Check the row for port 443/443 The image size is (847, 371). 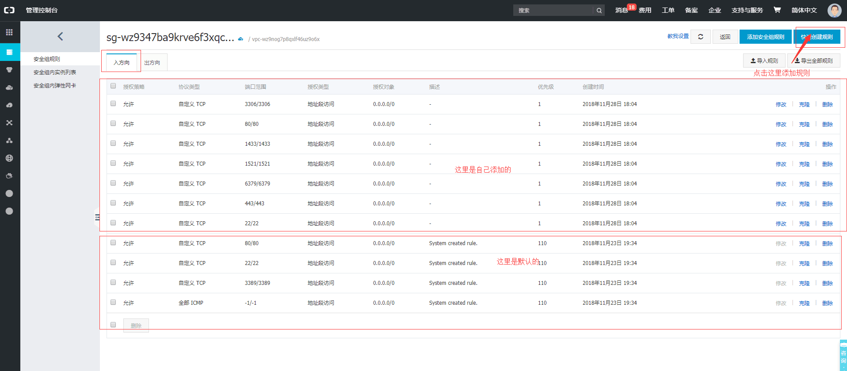pos(113,203)
